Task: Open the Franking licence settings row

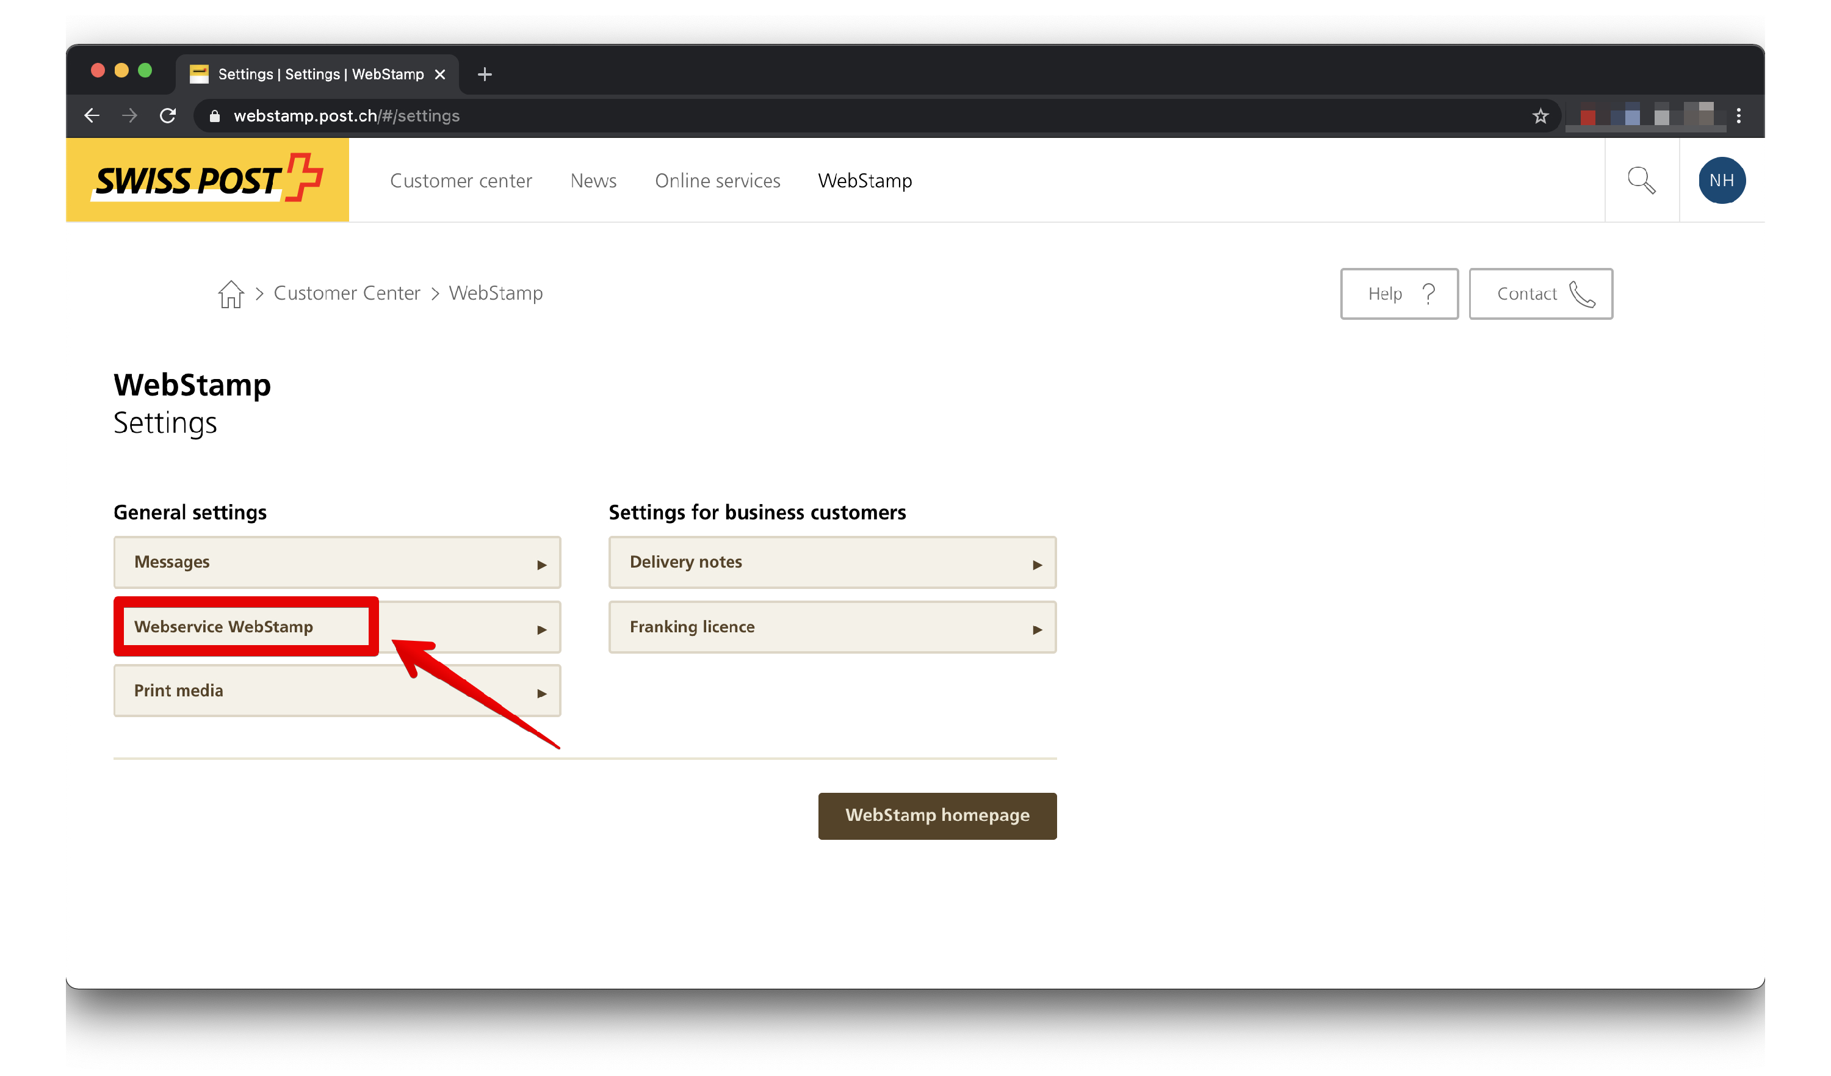Action: (x=832, y=627)
